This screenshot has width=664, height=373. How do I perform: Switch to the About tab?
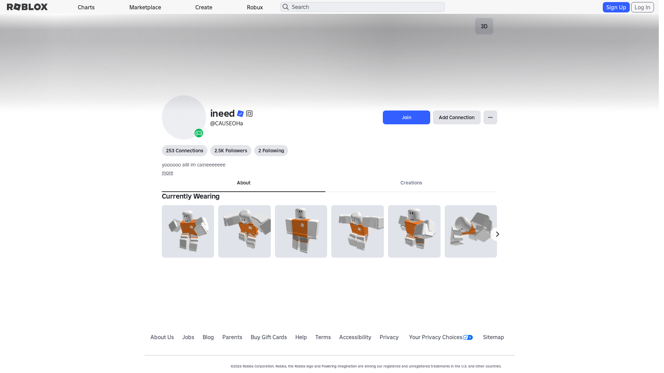tap(243, 183)
